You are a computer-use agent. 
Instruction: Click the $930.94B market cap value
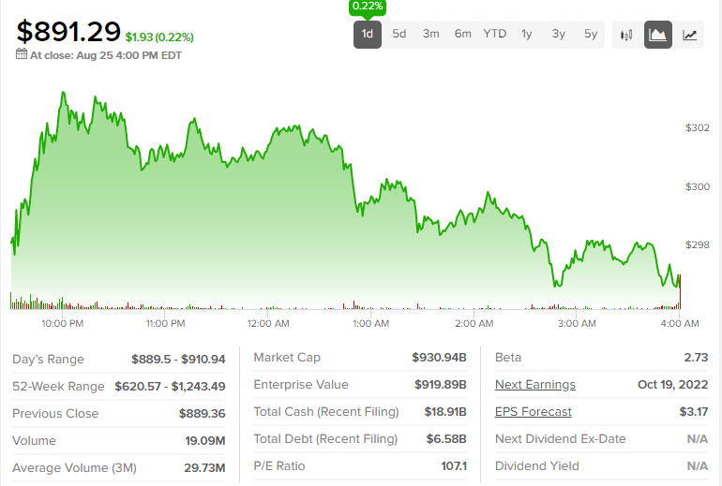pyautogui.click(x=439, y=358)
